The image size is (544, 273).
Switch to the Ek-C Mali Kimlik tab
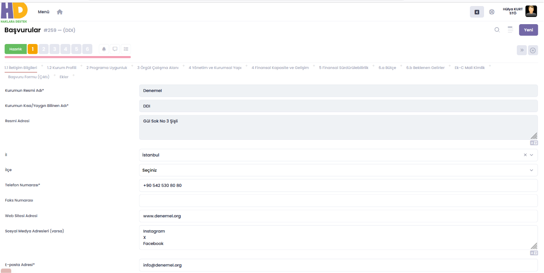(x=470, y=68)
